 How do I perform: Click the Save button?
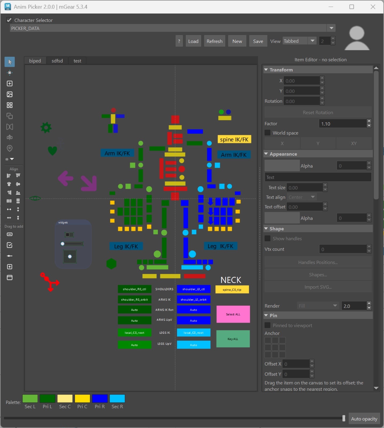[x=258, y=41]
